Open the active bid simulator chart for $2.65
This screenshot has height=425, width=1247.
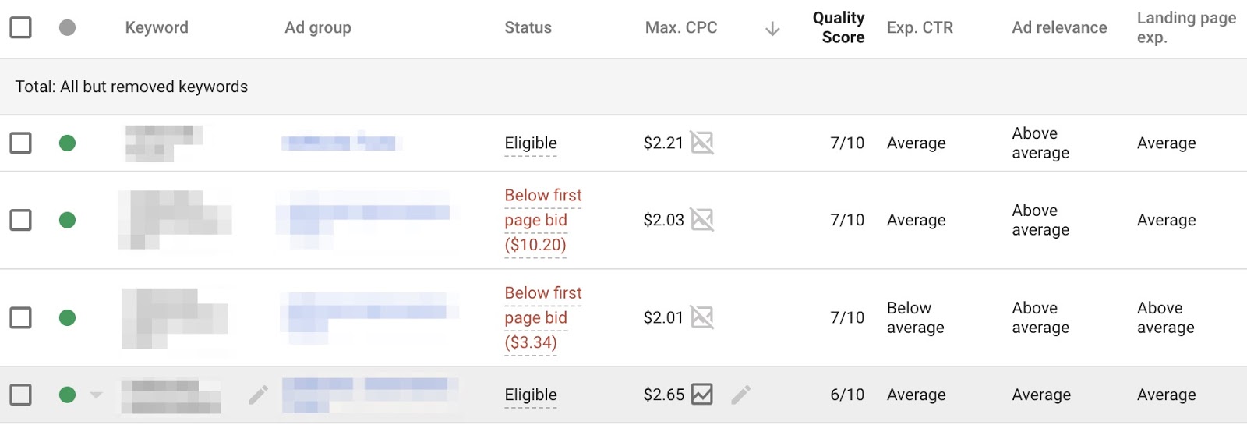coord(701,395)
